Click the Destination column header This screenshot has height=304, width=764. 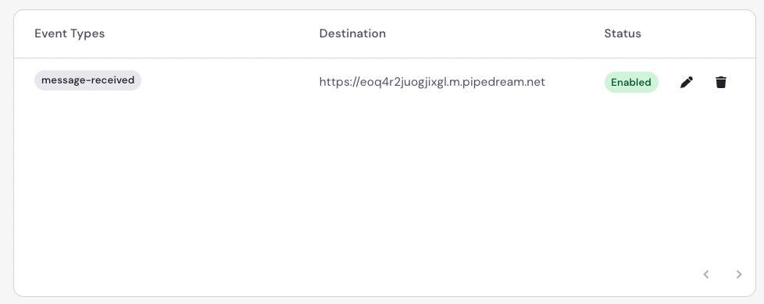click(x=352, y=34)
